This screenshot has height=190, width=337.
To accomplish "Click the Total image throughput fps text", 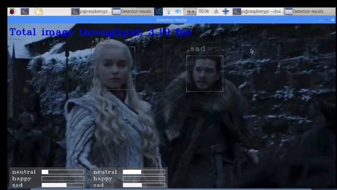I will click(101, 32).
